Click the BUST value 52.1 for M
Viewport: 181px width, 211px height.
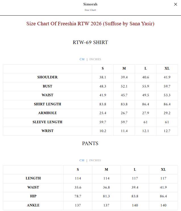[124, 86]
